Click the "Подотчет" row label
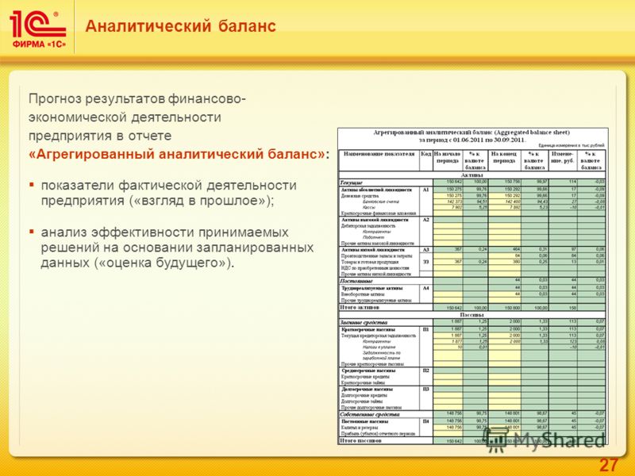Image resolution: width=635 pixels, height=476 pixels. click(x=373, y=237)
